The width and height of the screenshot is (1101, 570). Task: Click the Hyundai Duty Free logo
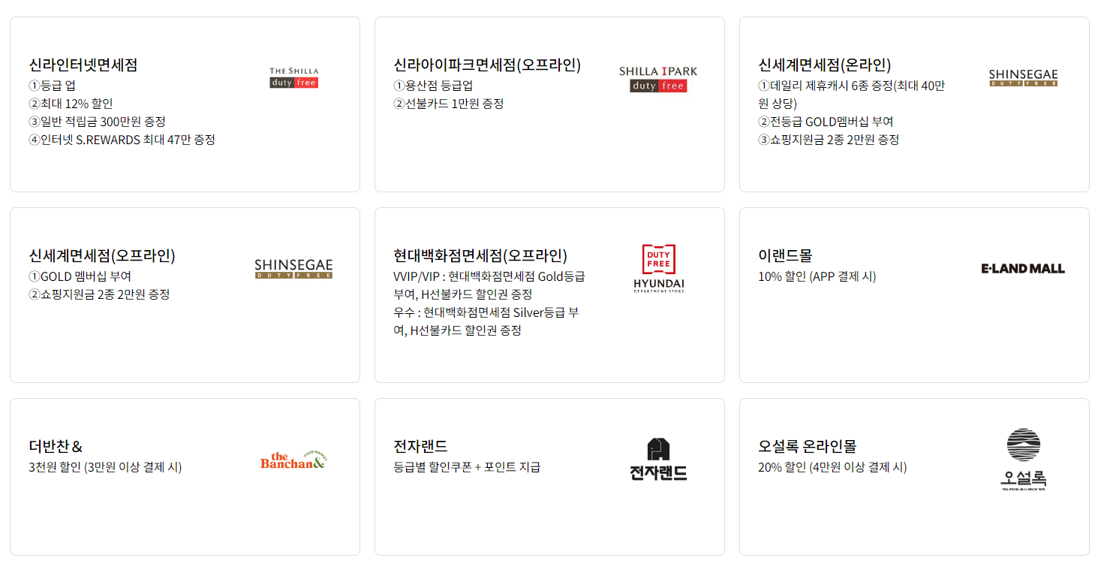658,268
